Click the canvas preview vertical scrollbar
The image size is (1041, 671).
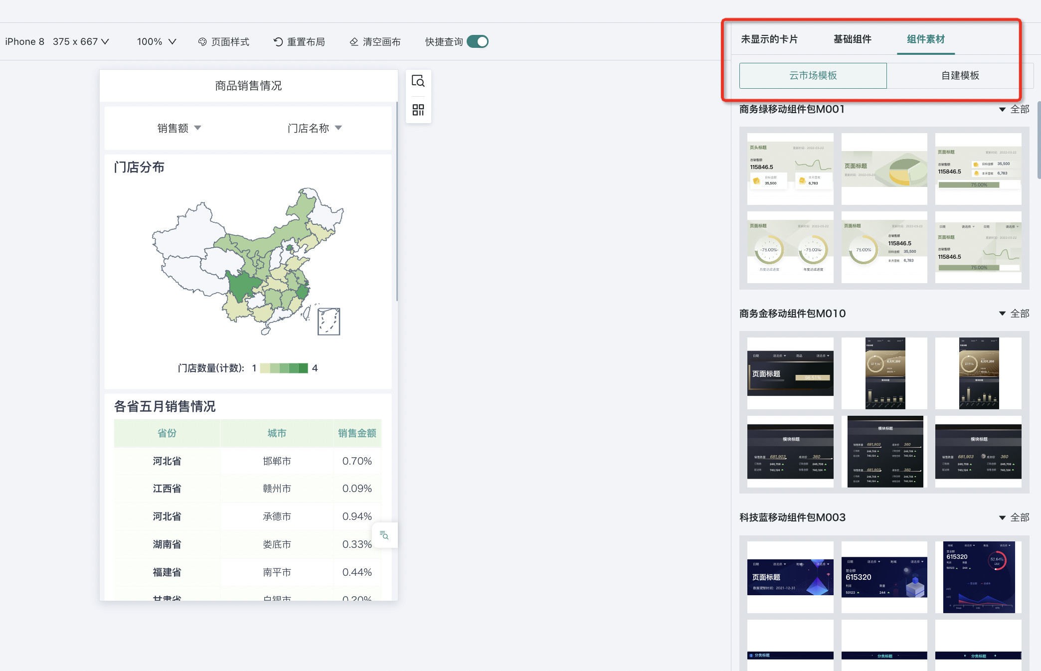coord(397,201)
